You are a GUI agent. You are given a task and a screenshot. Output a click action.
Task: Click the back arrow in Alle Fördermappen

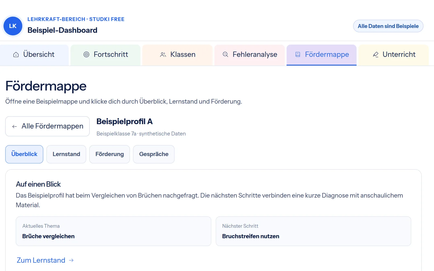point(15,127)
